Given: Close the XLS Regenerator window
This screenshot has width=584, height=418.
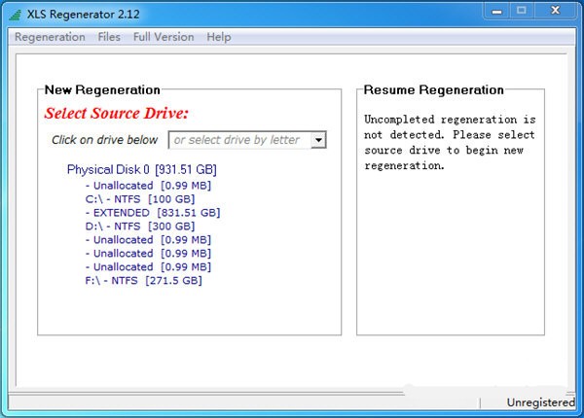Looking at the screenshot, I should [x=557, y=12].
